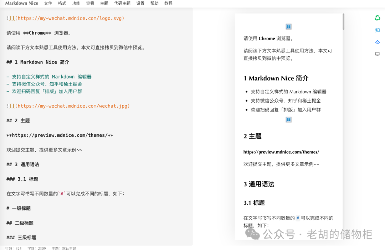Click broken logo image in preview
This screenshot has width=385, height=250.
(x=288, y=26)
